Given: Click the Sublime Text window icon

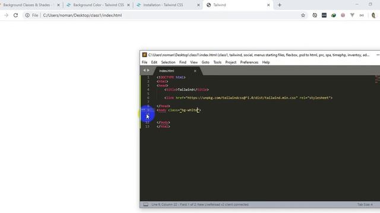Looking at the screenshot, I should (x=144, y=55).
